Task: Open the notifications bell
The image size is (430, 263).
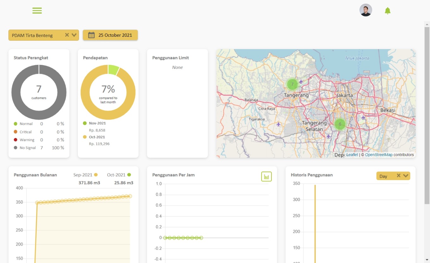Action: pos(387,11)
